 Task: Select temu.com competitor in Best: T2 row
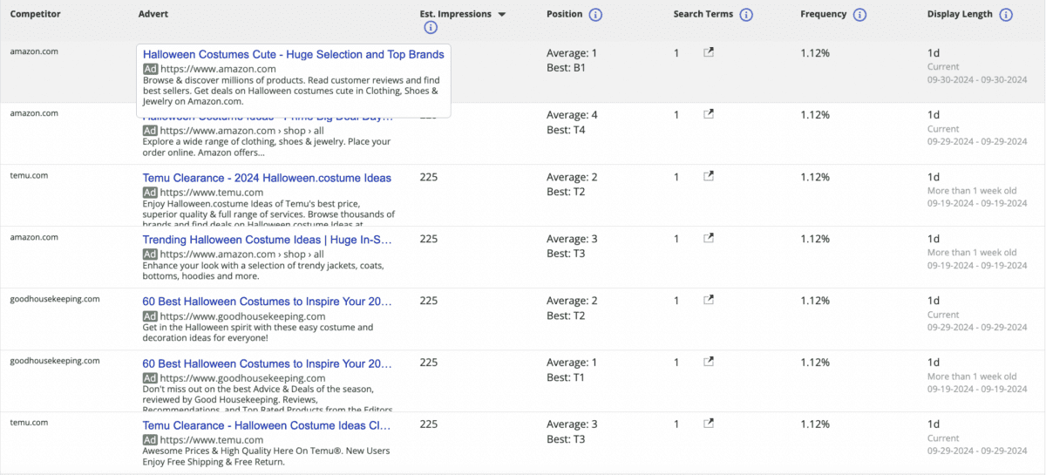[29, 175]
